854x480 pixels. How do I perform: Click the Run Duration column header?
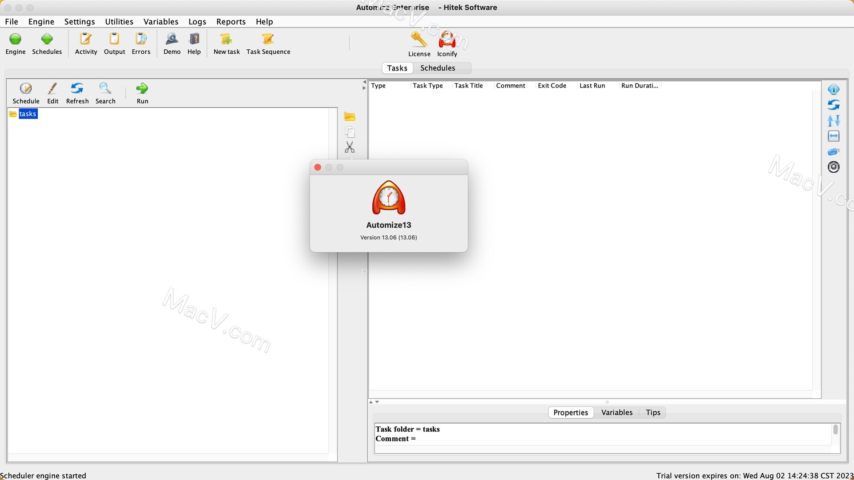[640, 86]
